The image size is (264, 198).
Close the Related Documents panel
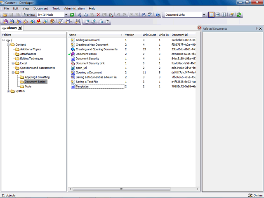260,28
